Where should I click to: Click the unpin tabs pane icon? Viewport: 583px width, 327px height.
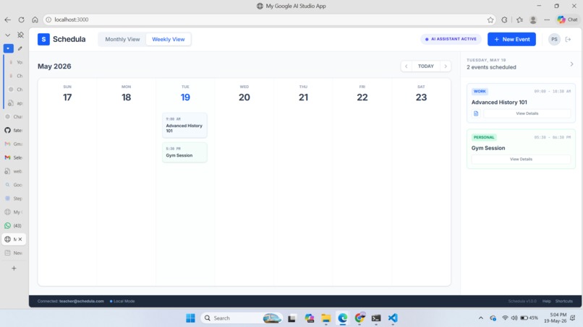[x=20, y=35]
